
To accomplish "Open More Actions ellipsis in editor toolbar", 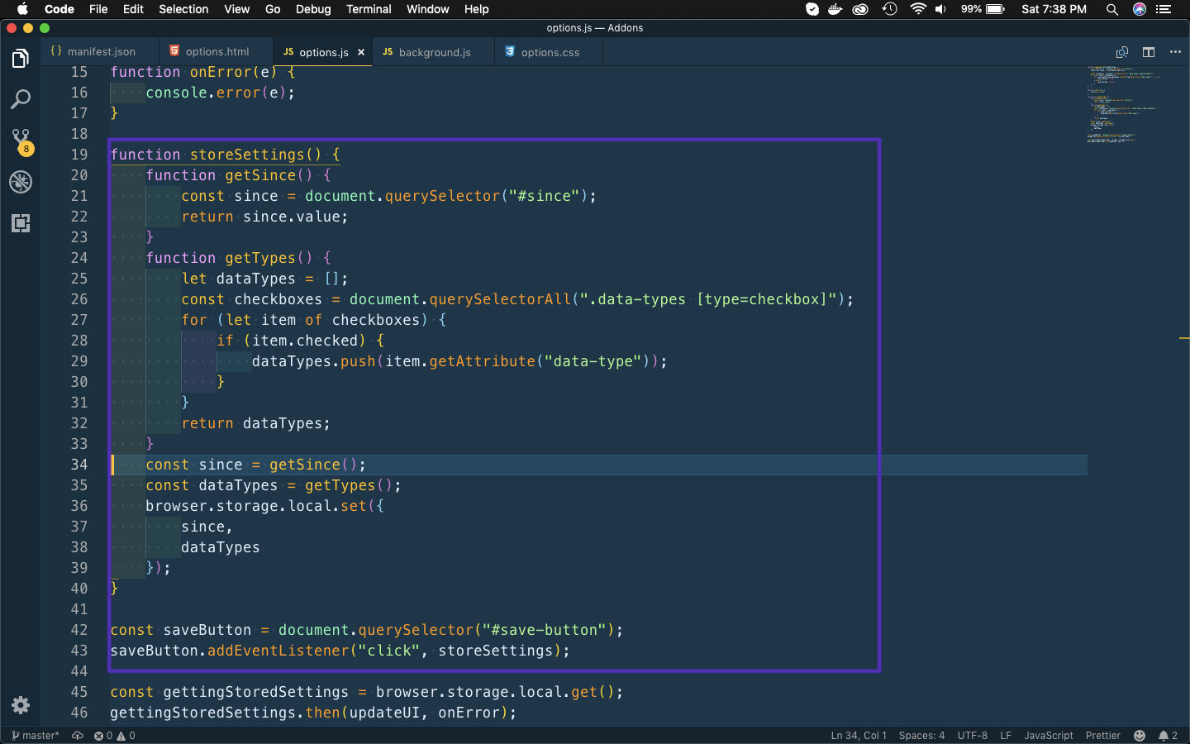I will click(1175, 52).
